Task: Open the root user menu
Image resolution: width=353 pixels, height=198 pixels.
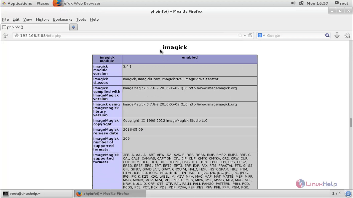Action: pos(341,3)
